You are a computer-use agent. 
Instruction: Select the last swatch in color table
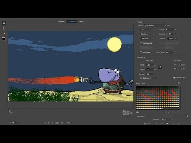[x=162, y=108]
